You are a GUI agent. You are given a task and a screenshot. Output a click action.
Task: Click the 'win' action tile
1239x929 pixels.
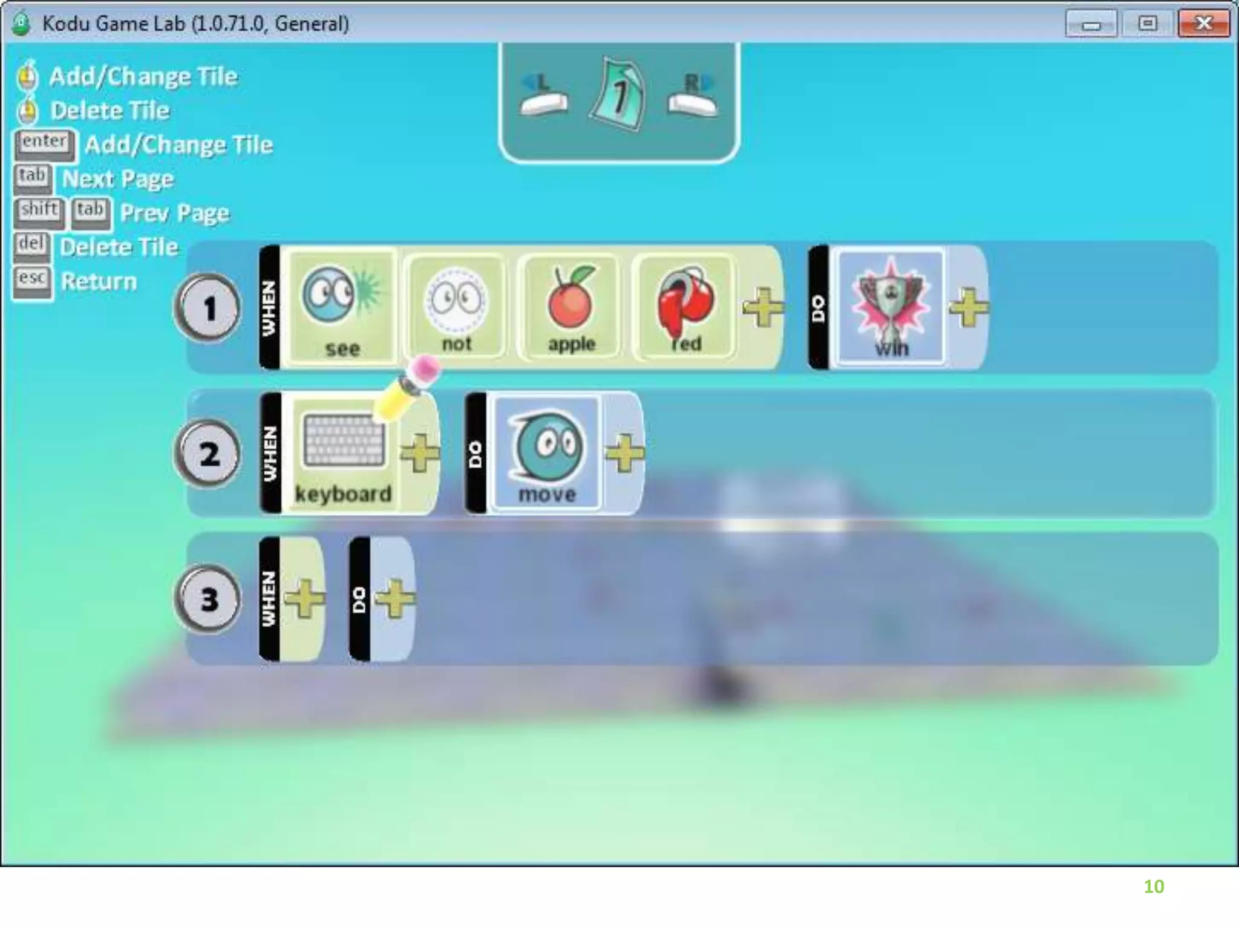891,307
